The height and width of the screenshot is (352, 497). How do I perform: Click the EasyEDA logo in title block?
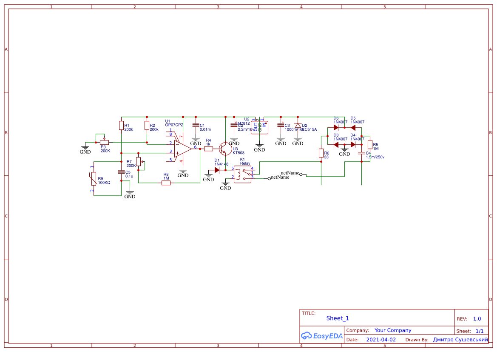(322, 336)
